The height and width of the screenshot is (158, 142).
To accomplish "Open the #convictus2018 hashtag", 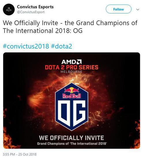I will pos(26,46).
